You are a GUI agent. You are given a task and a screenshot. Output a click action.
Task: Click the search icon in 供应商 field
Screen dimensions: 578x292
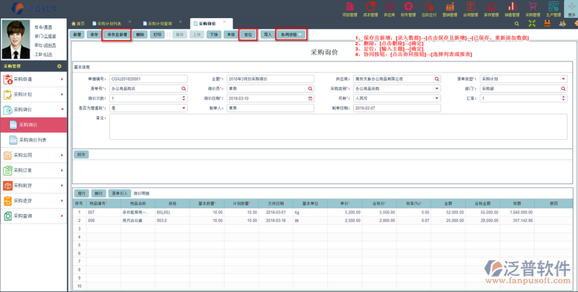(436, 79)
